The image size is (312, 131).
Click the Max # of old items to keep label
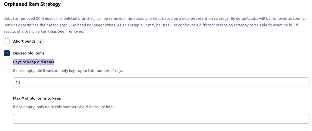[37, 98]
